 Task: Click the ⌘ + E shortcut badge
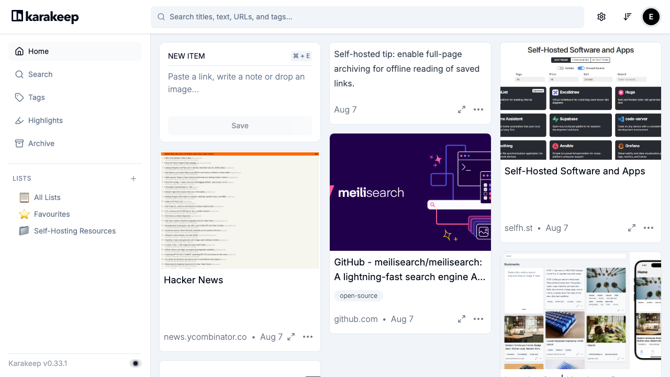(301, 56)
